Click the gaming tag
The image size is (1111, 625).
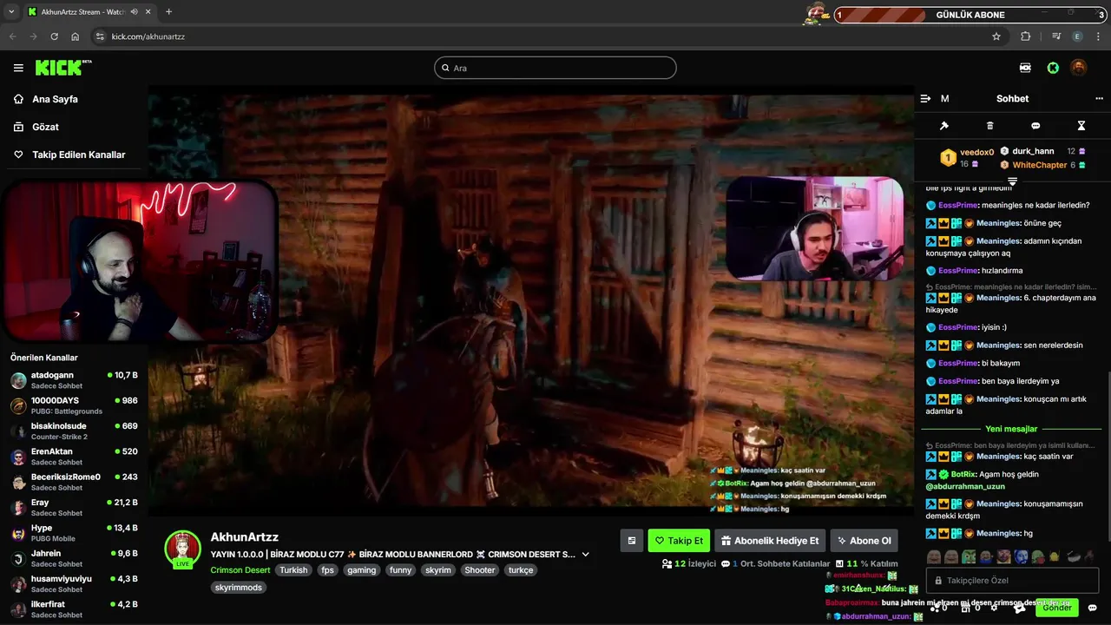(x=362, y=570)
